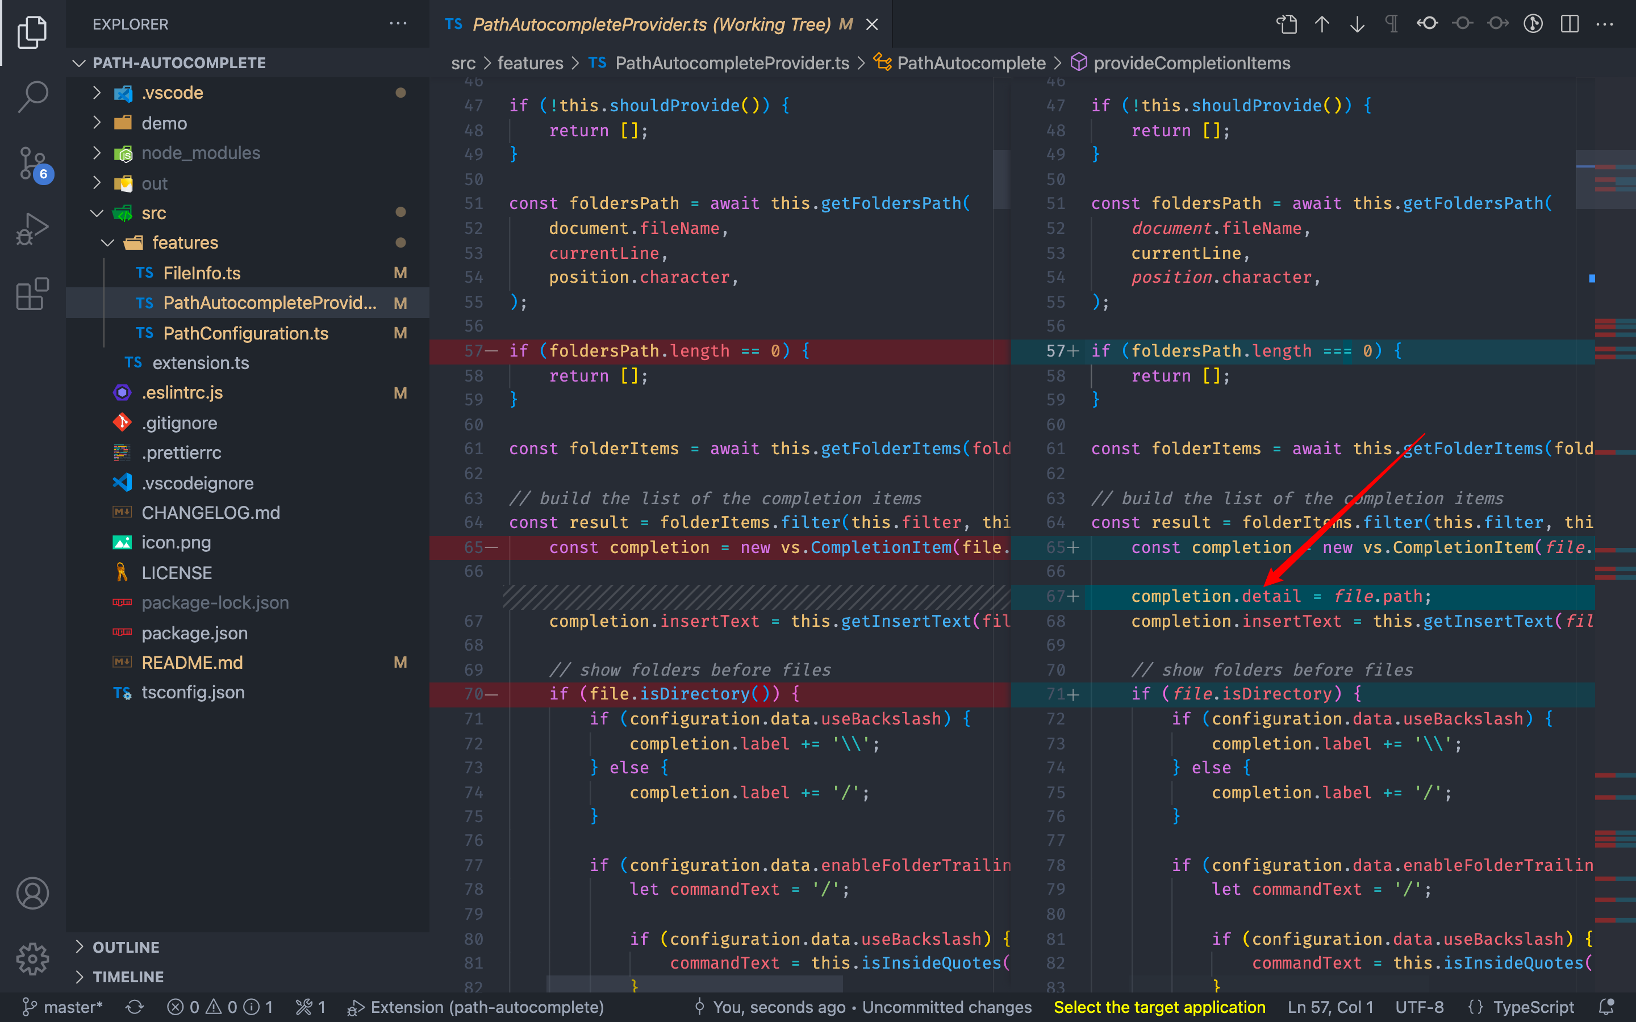This screenshot has height=1022, width=1636.
Task: Toggle whitespace trimming paragraph icon in diff toolbar
Action: 1392,24
